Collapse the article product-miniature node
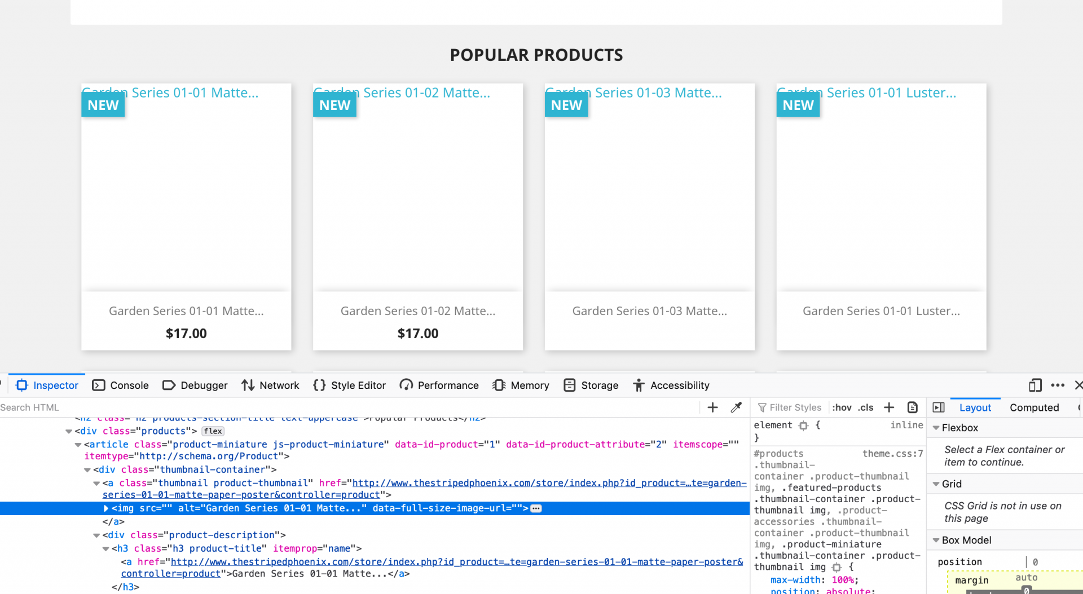 coord(78,445)
